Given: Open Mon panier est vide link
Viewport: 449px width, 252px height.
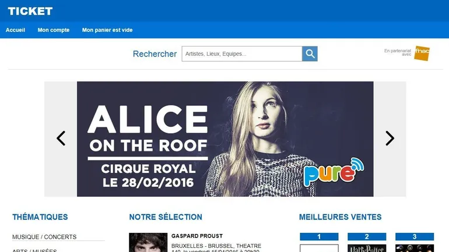Looking at the screenshot, I should coord(107,30).
